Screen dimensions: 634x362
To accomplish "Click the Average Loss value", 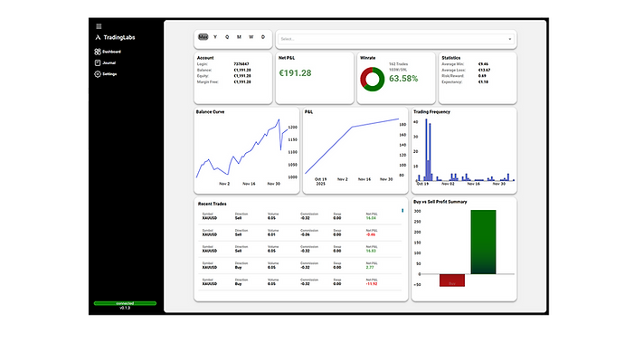I will pos(484,70).
